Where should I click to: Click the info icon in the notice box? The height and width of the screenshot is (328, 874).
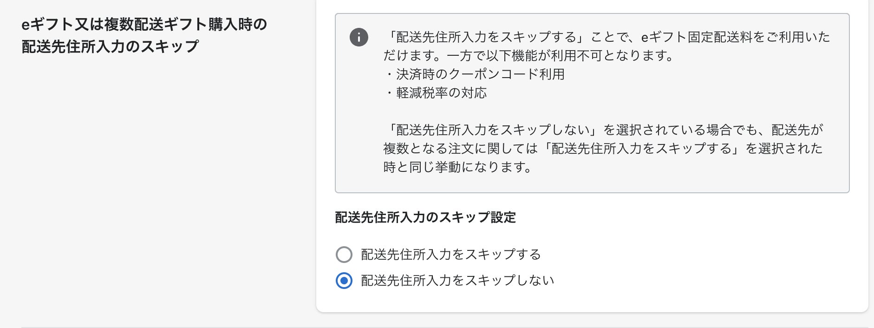[359, 37]
